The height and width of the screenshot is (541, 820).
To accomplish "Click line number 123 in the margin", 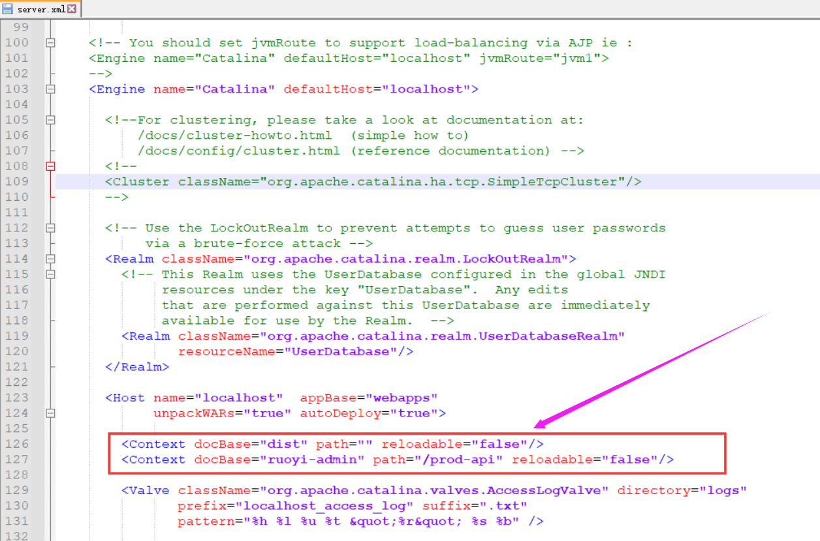I will tap(17, 398).
